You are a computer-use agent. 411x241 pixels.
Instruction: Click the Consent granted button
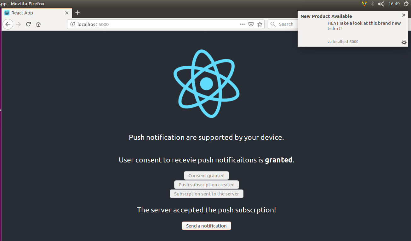click(x=206, y=176)
